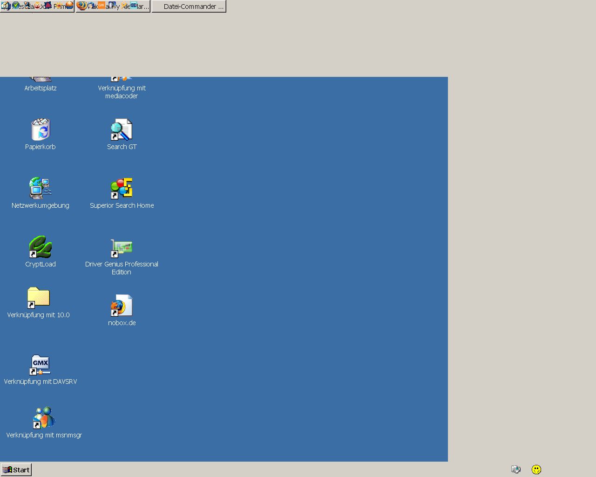Click the red 09 badge taskbar icon

[38, 6]
